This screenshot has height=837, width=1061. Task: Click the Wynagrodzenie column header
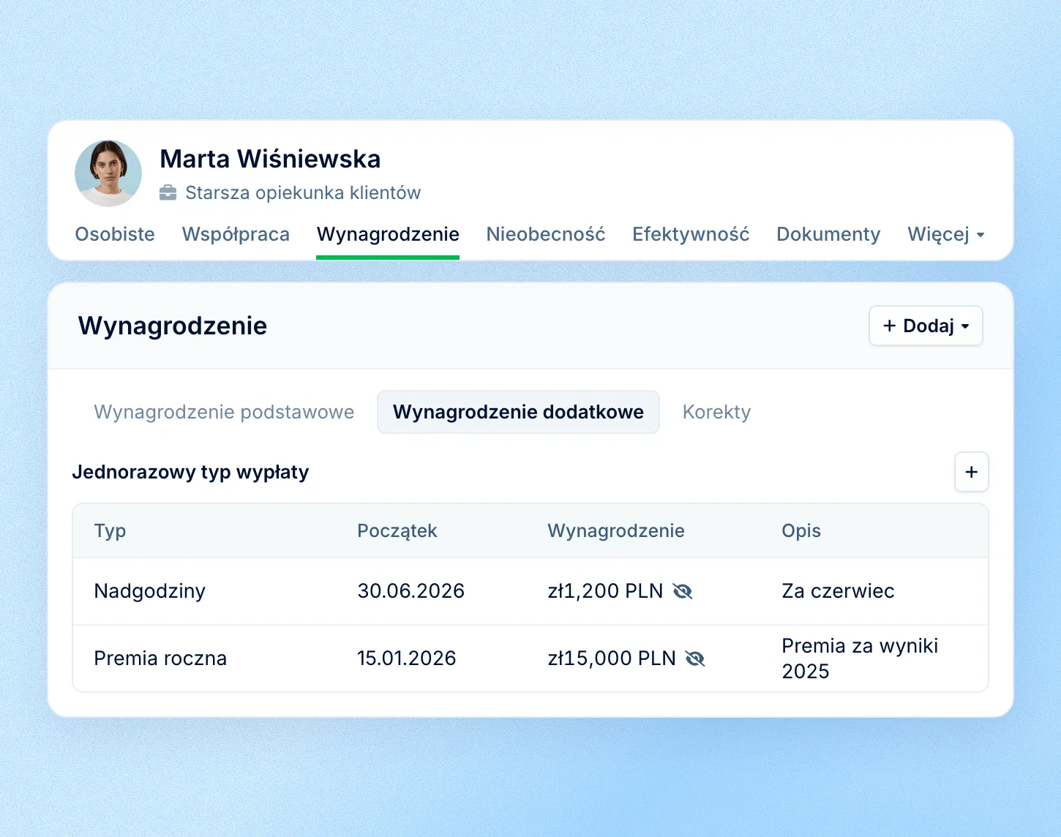[616, 531]
